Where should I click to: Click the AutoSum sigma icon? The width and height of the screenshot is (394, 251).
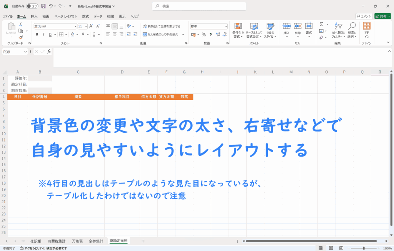(x=321, y=25)
